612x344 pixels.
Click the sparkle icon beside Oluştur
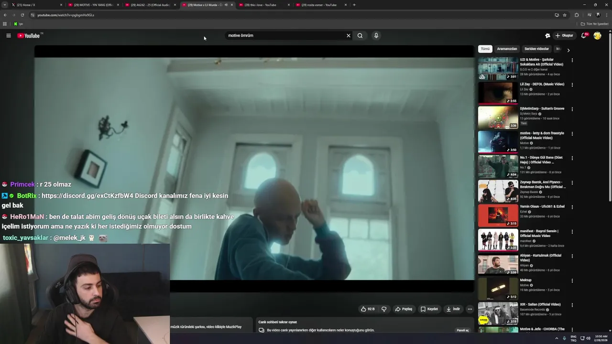pyautogui.click(x=547, y=35)
